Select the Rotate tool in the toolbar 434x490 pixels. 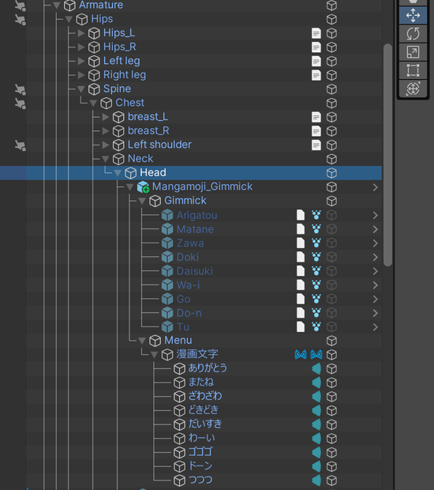coord(413,34)
